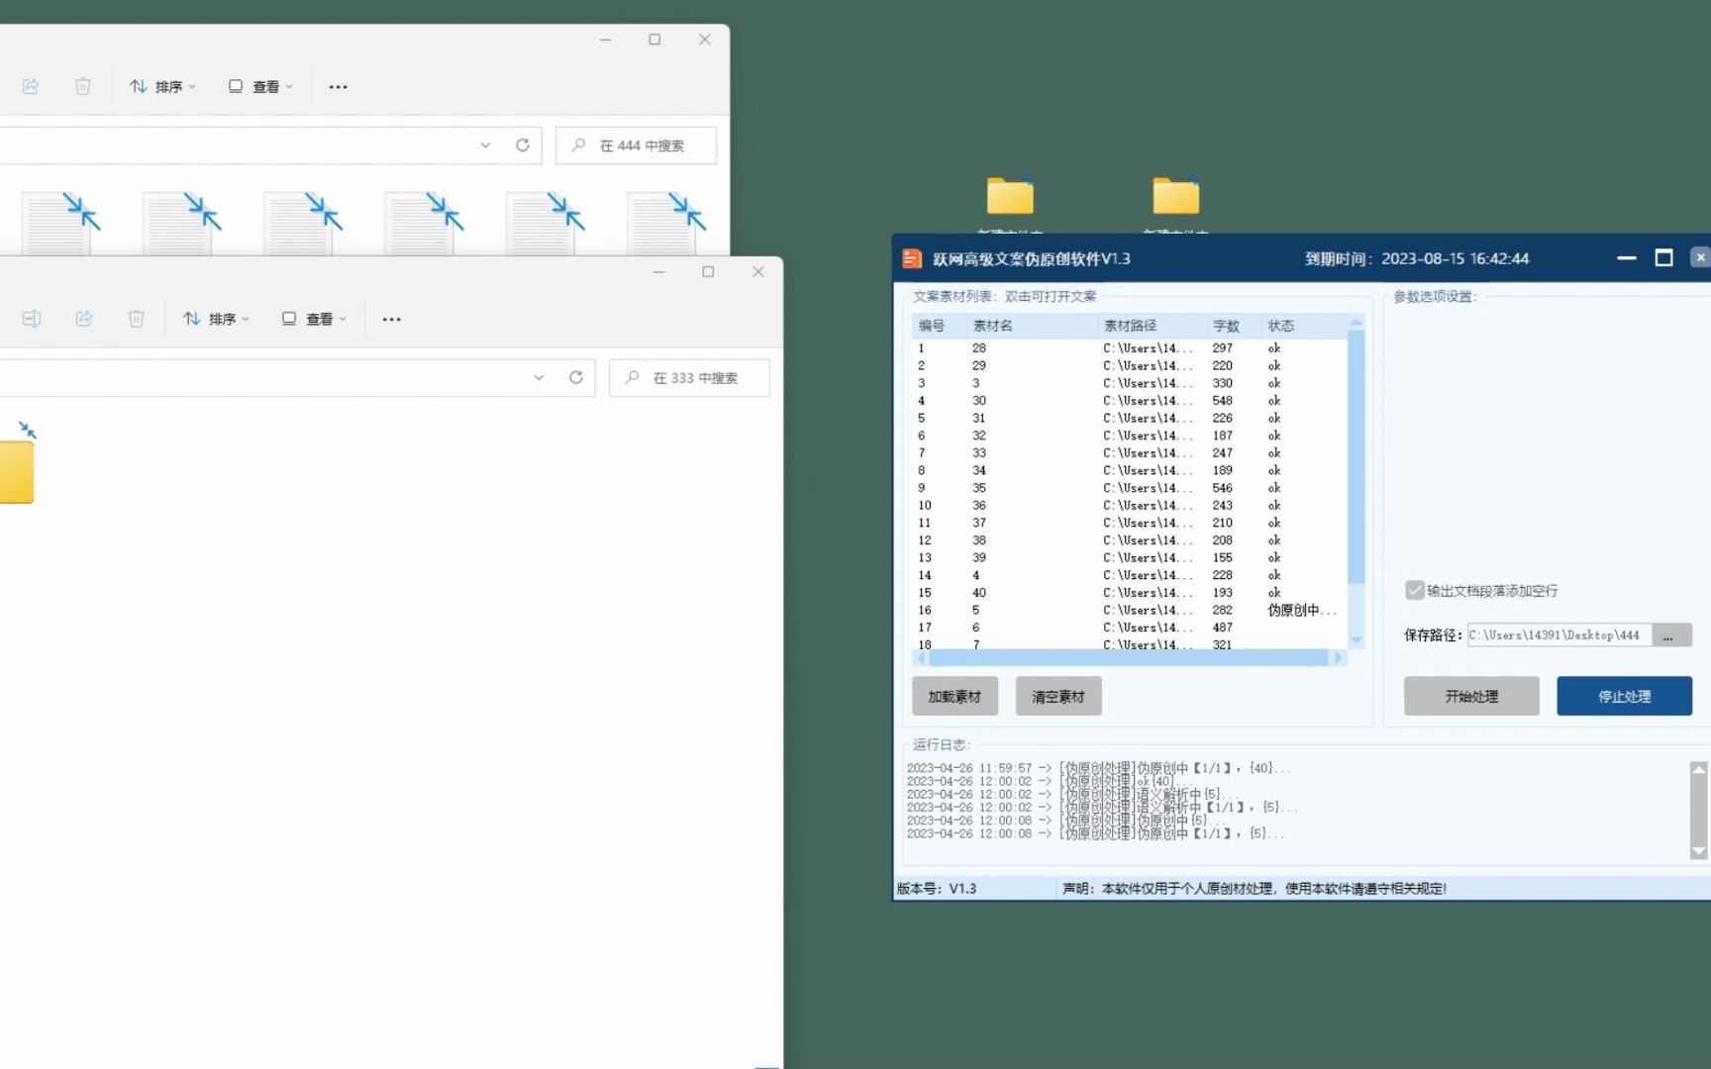Viewport: 1711px width, 1069px height.
Task: Select the last text file icon in the 444 window
Action: [665, 225]
